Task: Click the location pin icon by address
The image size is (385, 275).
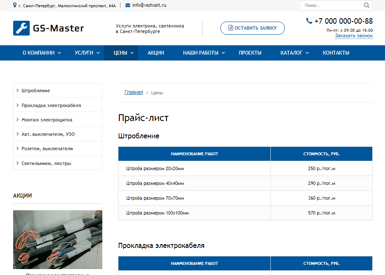Action: coord(15,5)
